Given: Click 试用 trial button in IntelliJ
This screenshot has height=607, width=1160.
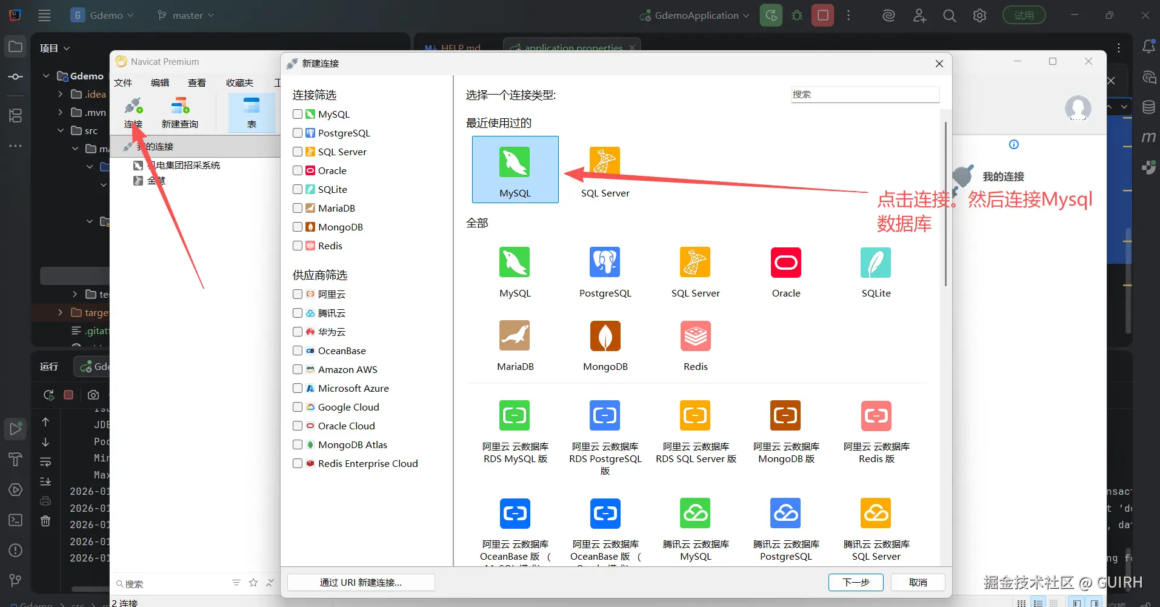Looking at the screenshot, I should pyautogui.click(x=1024, y=15).
